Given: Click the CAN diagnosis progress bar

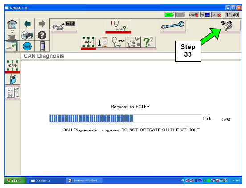Looking at the screenshot, I should [x=125, y=118].
